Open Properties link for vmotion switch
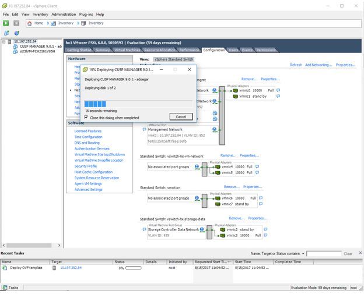 click(x=253, y=187)
